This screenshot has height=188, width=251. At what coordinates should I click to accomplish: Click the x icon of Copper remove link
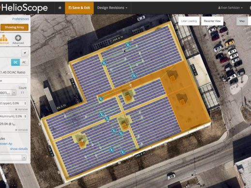(x=16, y=109)
